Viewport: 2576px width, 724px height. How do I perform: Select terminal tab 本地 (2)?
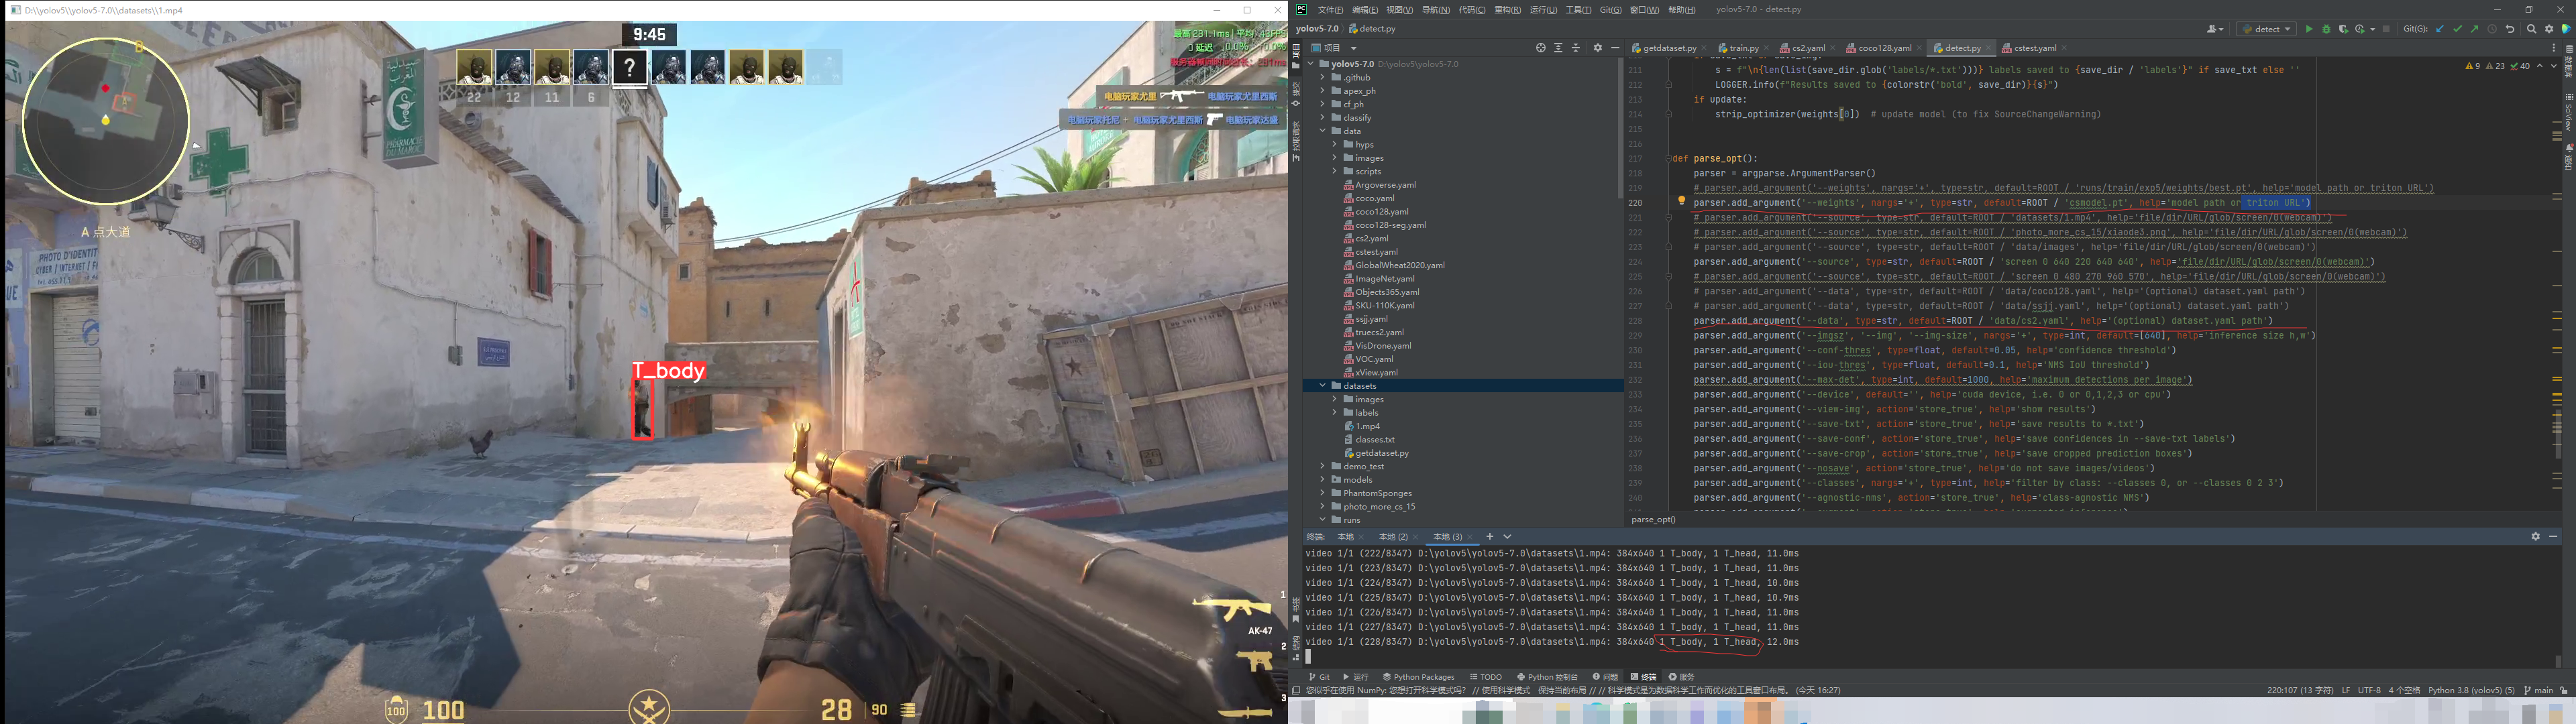click(1394, 537)
